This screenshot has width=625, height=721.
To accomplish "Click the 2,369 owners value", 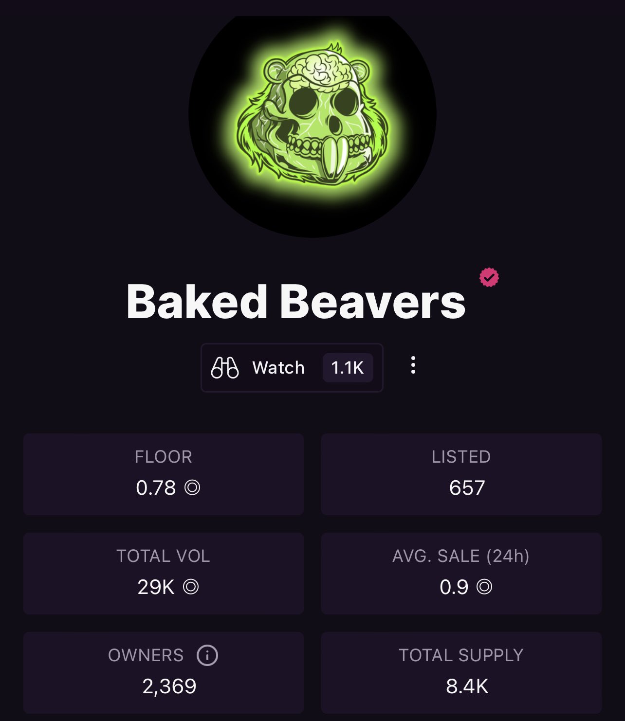I will click(169, 686).
